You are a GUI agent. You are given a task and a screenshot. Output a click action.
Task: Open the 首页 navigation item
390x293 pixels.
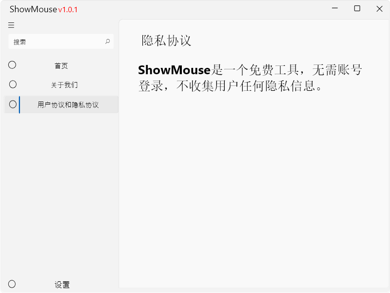pos(61,66)
